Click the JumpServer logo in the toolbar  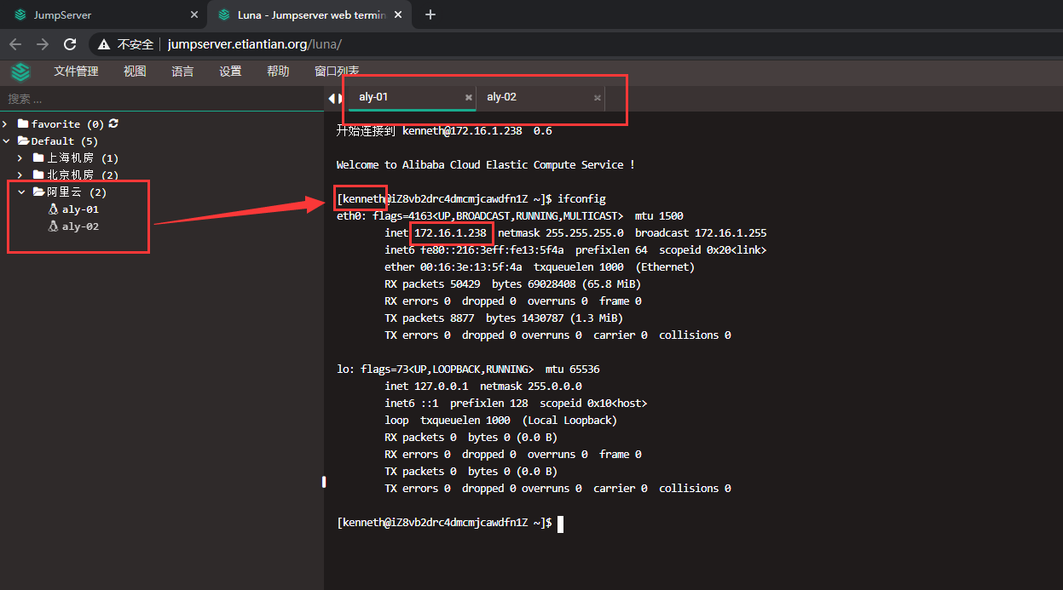[x=20, y=72]
